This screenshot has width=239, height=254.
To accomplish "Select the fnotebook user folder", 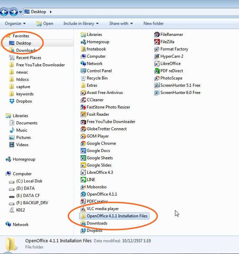I will click(x=93, y=49).
